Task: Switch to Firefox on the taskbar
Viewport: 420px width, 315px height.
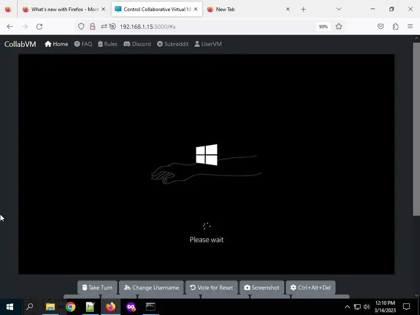Action: [110, 307]
